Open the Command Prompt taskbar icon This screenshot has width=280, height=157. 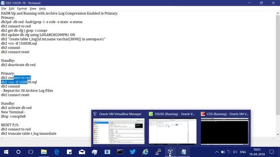point(120,152)
